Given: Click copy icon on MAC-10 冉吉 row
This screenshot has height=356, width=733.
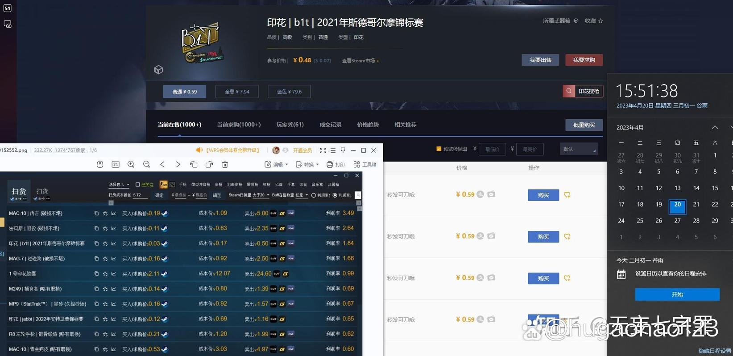Looking at the screenshot, I should click(x=96, y=213).
